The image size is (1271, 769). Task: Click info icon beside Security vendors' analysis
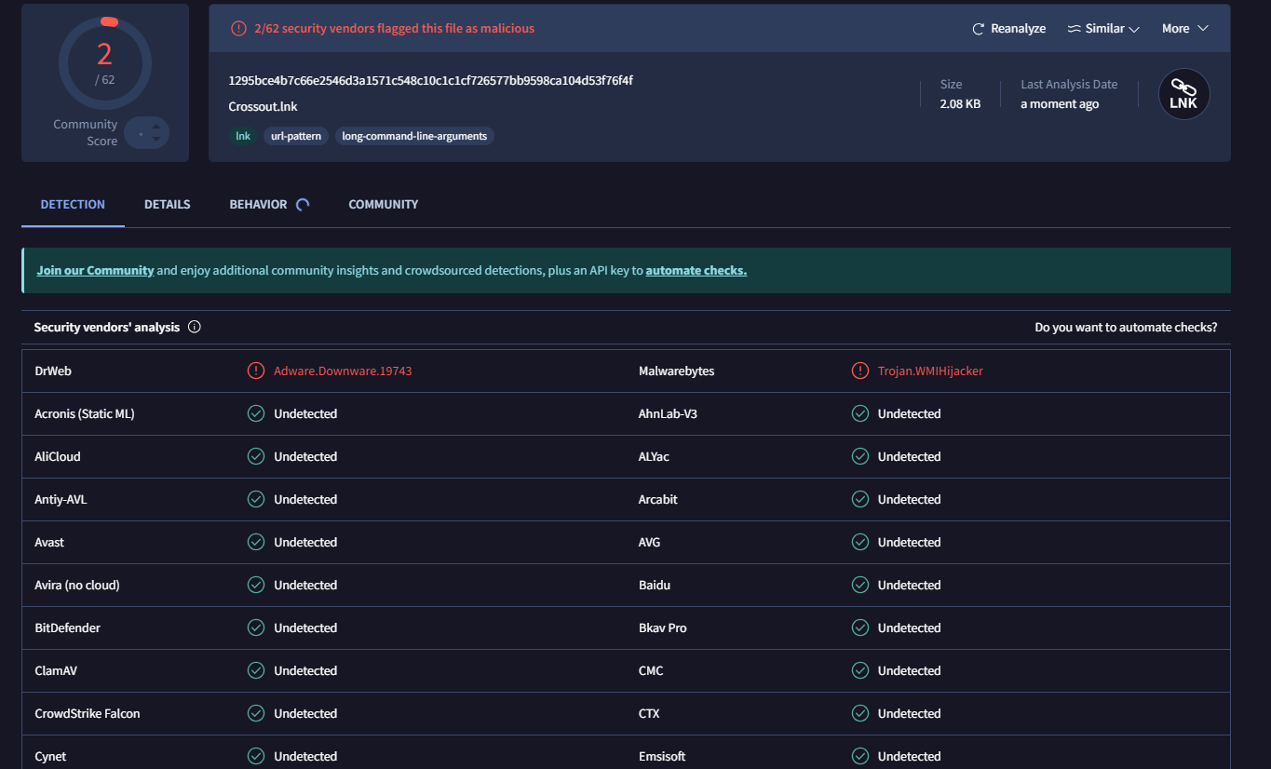(195, 327)
